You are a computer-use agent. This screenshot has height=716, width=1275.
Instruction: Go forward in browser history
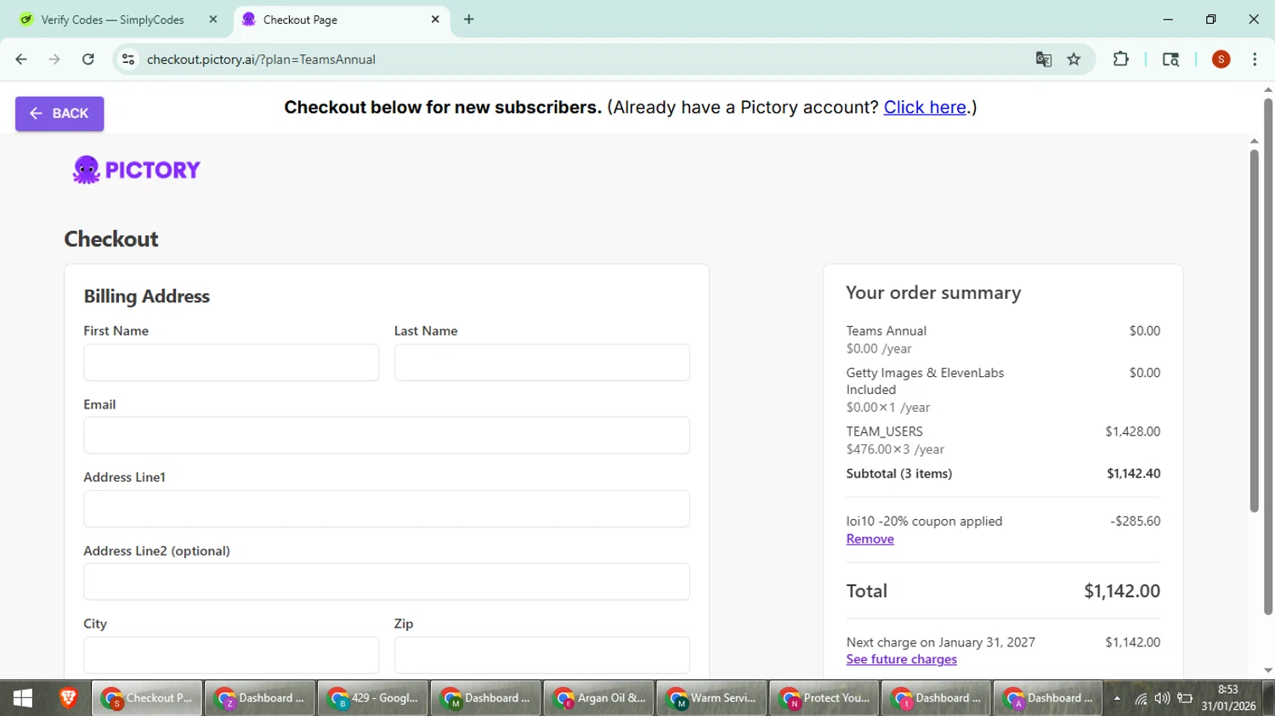(x=54, y=59)
